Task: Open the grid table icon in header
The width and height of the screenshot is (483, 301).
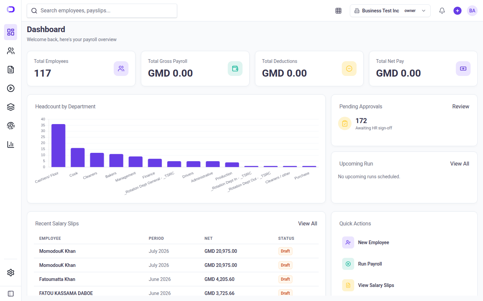Action: click(338, 11)
